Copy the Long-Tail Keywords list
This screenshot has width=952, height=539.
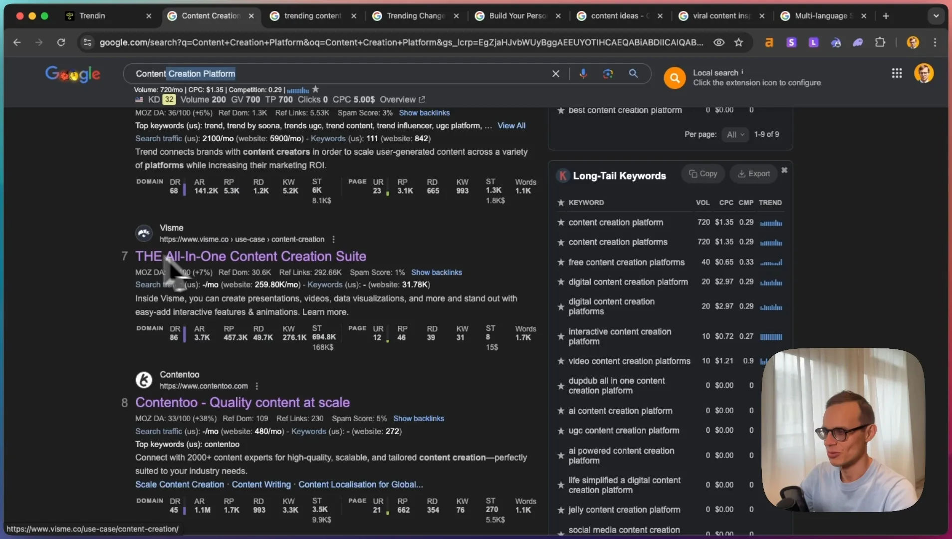703,174
